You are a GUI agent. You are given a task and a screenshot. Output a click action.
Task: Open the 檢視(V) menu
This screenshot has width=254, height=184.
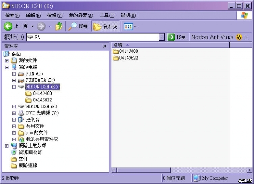coord(55,15)
